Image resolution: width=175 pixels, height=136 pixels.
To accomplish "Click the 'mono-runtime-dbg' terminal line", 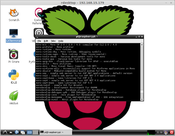I will pyautogui.click(x=68, y=52).
